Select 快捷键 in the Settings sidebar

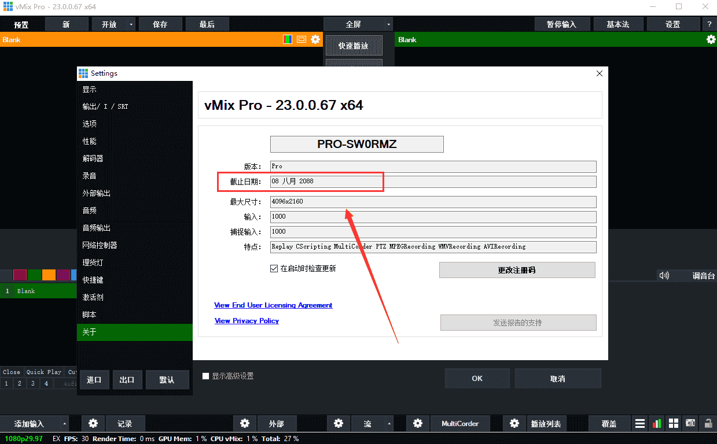tap(93, 280)
